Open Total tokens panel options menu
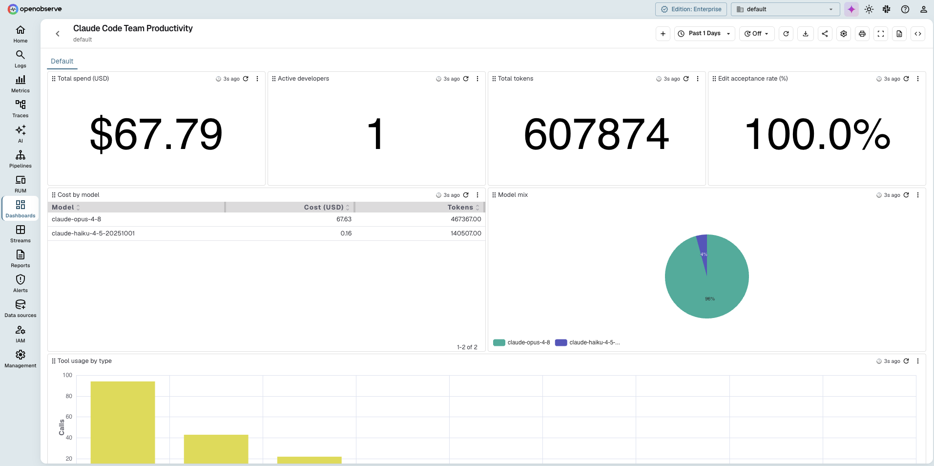 click(x=698, y=79)
